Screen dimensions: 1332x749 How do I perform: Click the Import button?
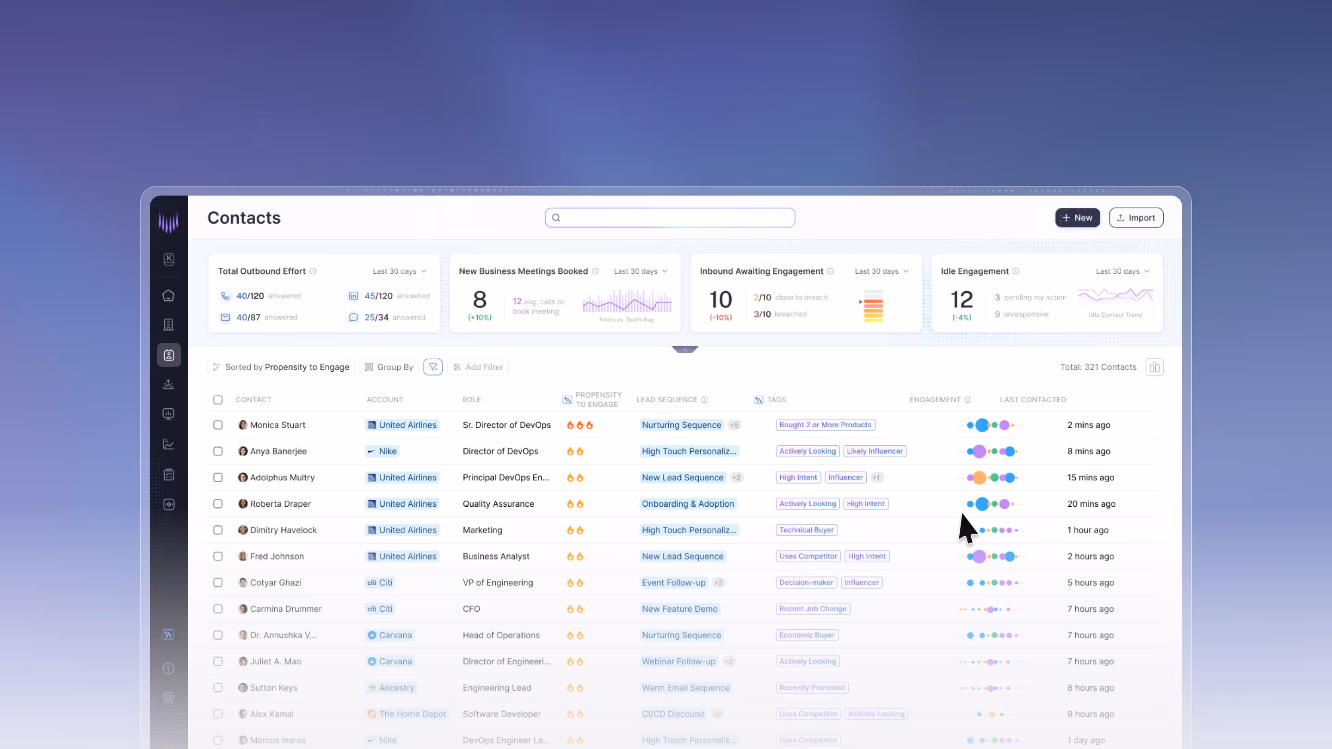pos(1135,218)
